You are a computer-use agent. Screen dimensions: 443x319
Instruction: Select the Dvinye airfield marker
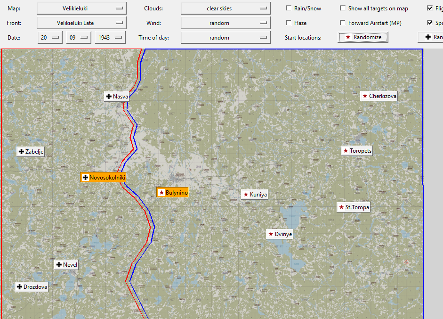pos(280,234)
